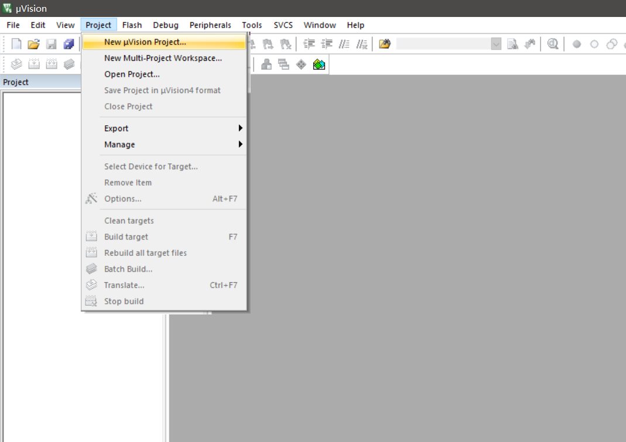Click Batch Build... menu entry
The width and height of the screenshot is (626, 442).
click(x=164, y=269)
